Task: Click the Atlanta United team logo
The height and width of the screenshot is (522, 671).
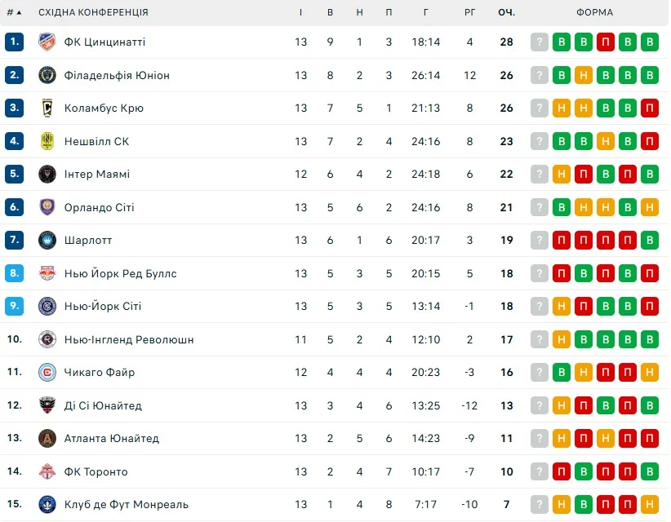Action: click(x=47, y=439)
